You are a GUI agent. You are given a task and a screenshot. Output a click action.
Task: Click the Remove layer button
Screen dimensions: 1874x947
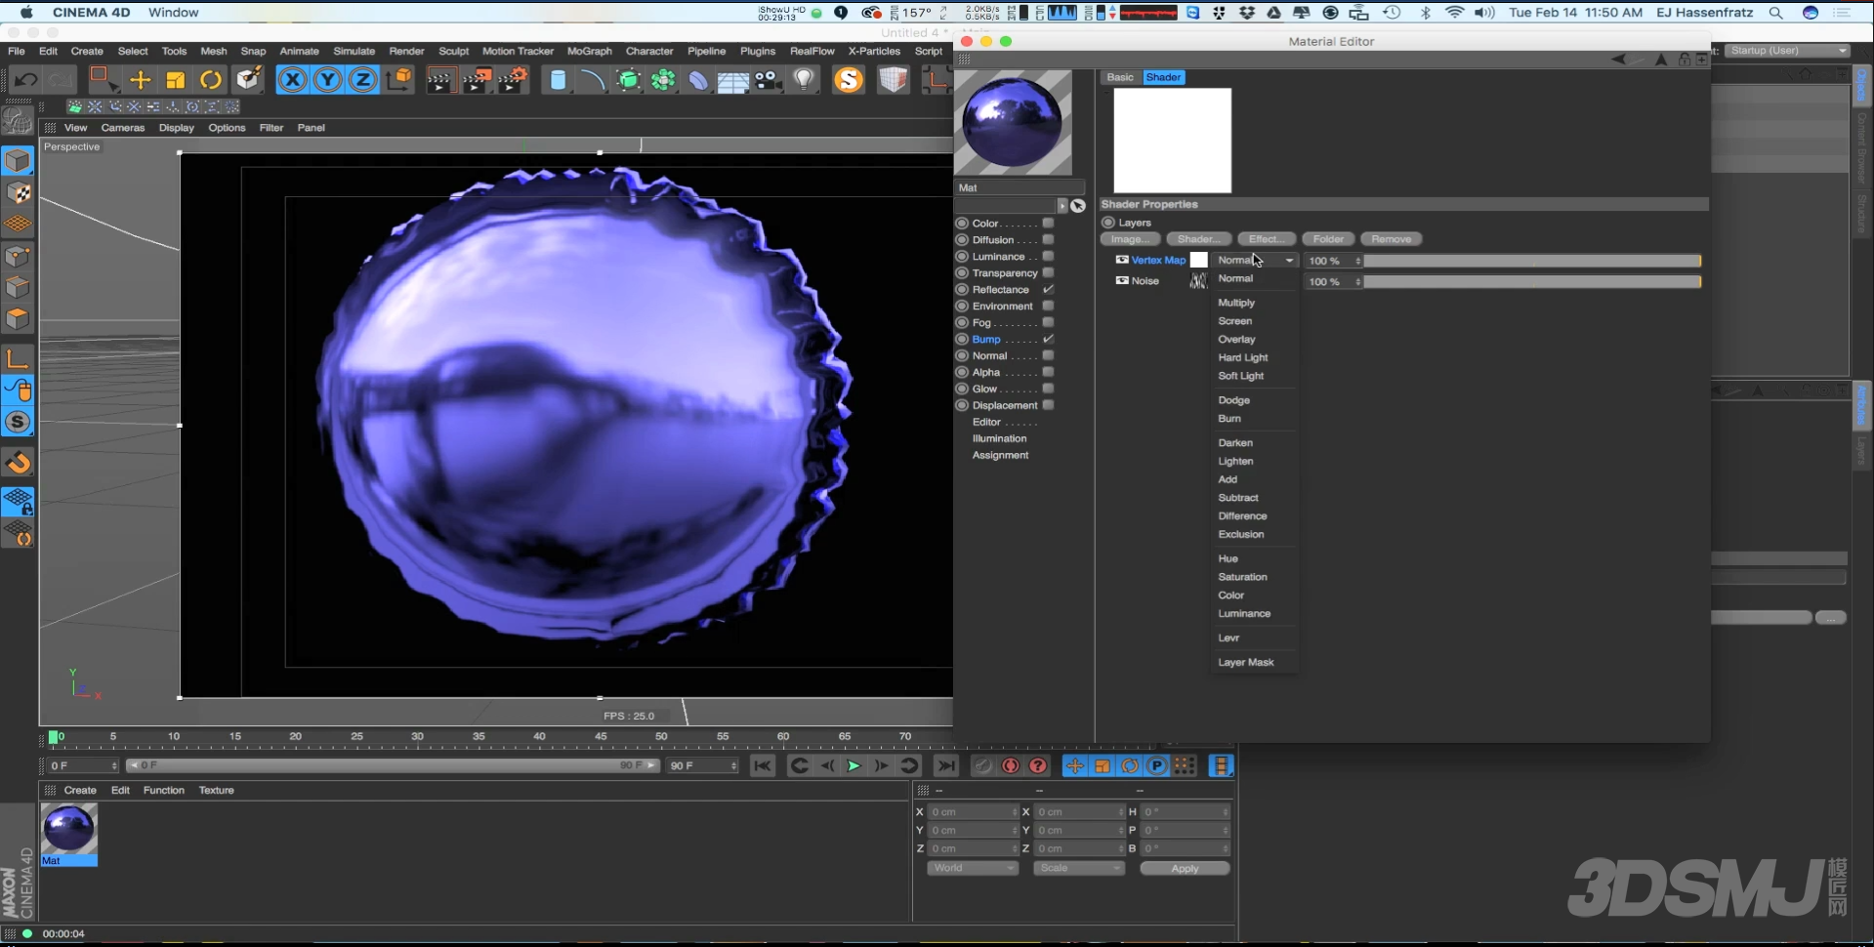pyautogui.click(x=1391, y=239)
